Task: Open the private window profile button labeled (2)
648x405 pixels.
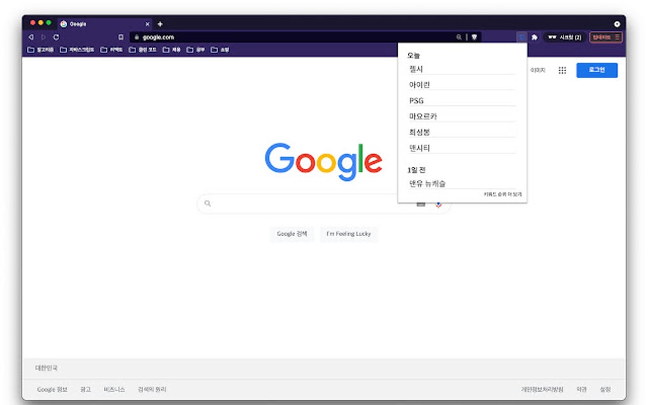Action: coord(565,37)
